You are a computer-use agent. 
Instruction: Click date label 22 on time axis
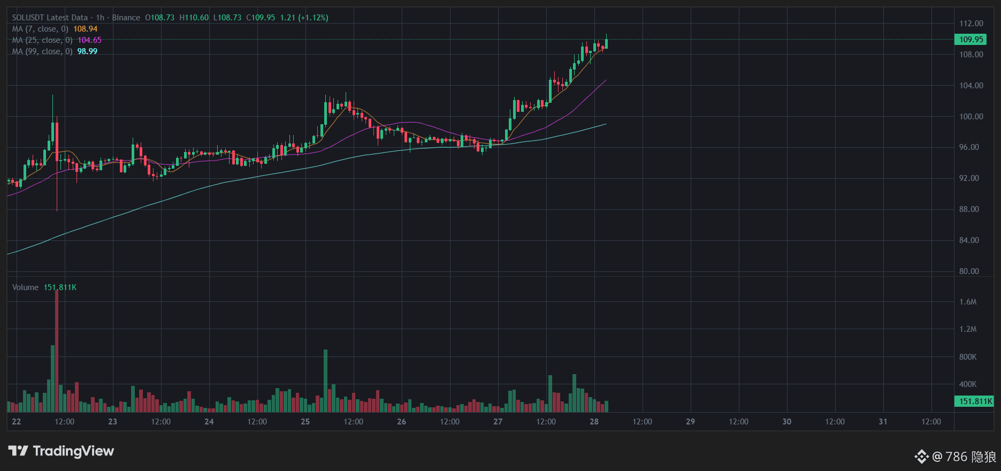pos(17,422)
